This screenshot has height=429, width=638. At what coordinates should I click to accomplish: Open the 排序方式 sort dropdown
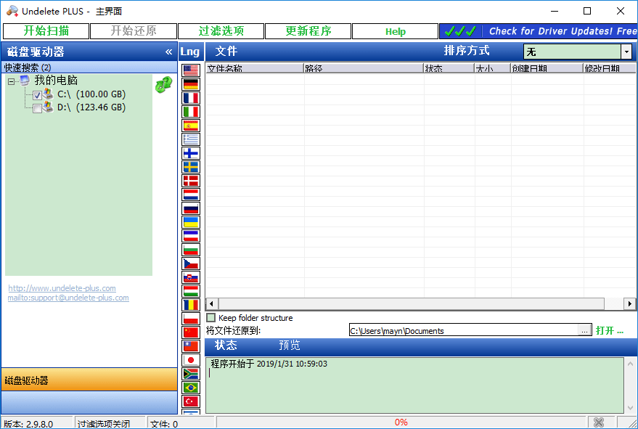626,52
